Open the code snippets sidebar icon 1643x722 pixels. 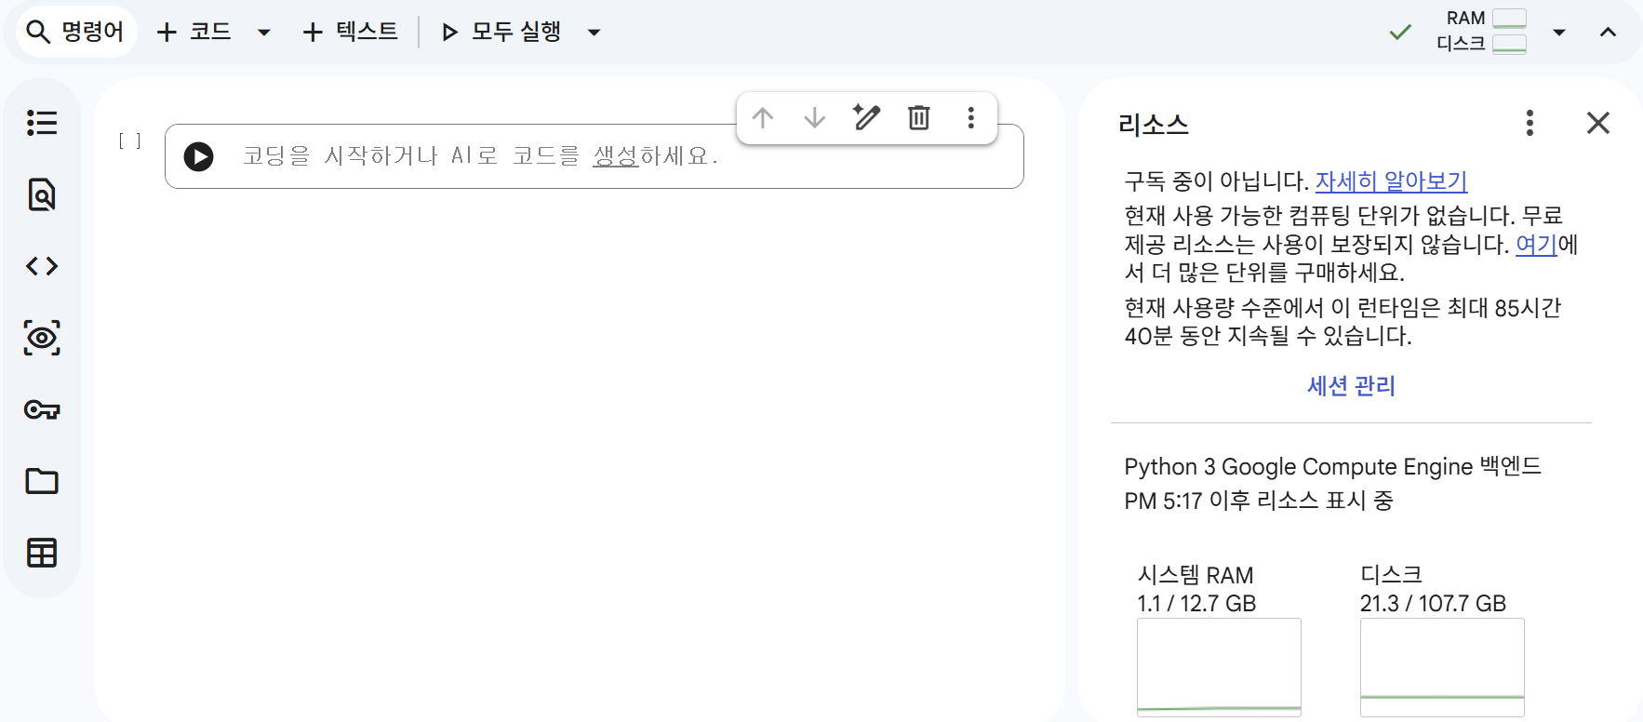pyautogui.click(x=42, y=266)
